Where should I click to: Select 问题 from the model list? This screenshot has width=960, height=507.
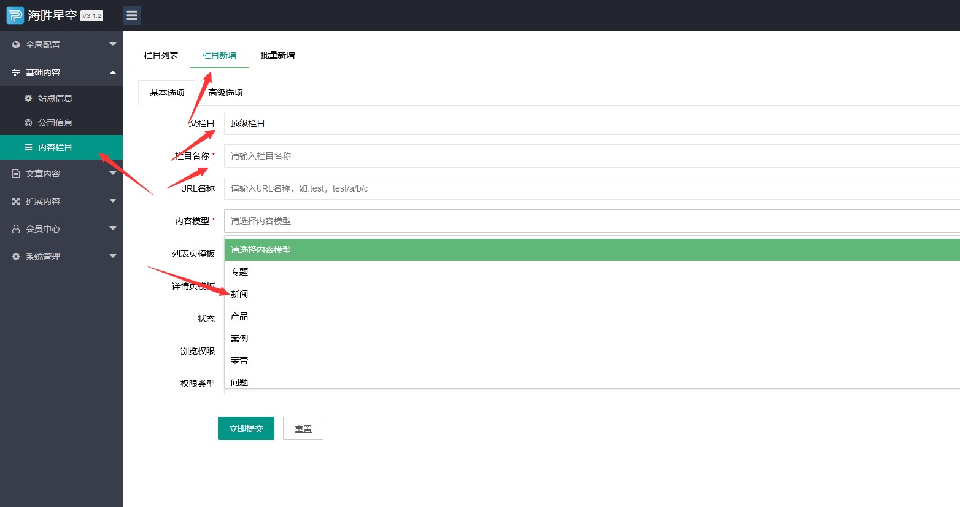pos(592,381)
